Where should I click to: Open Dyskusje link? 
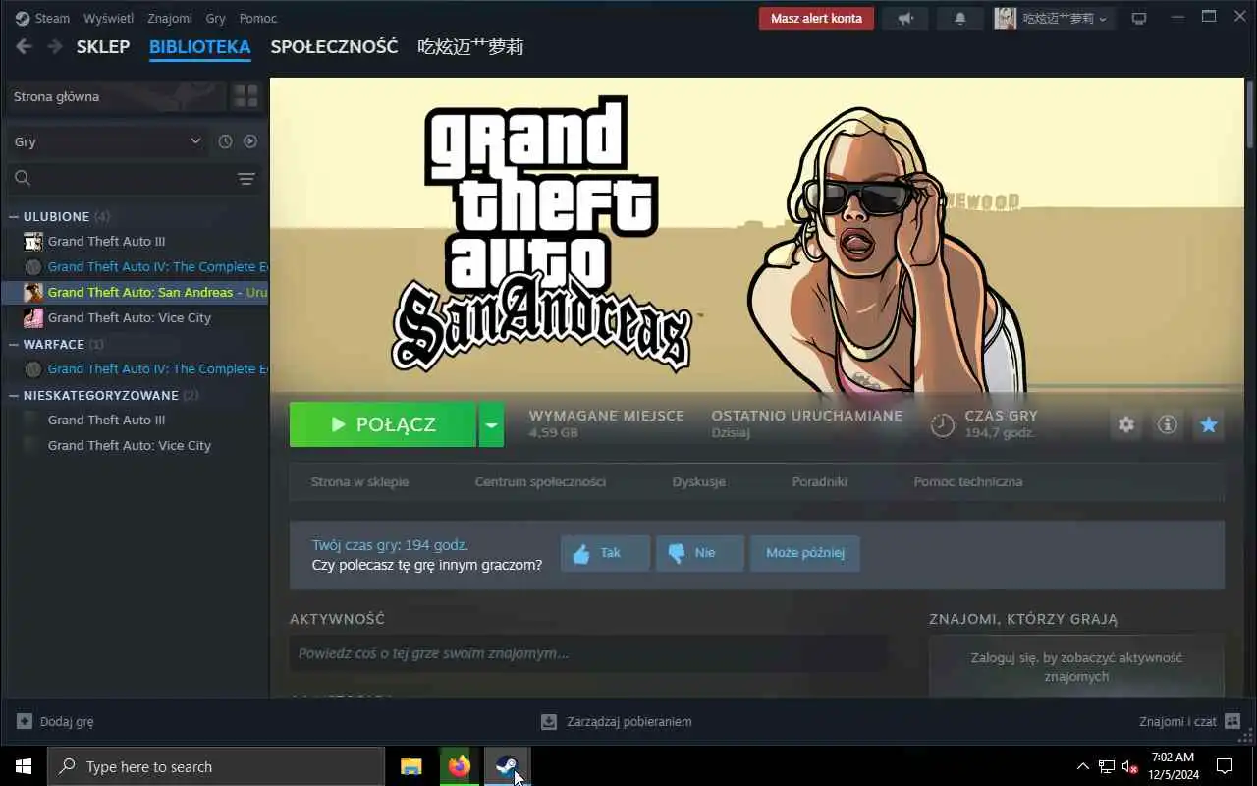[x=699, y=481]
